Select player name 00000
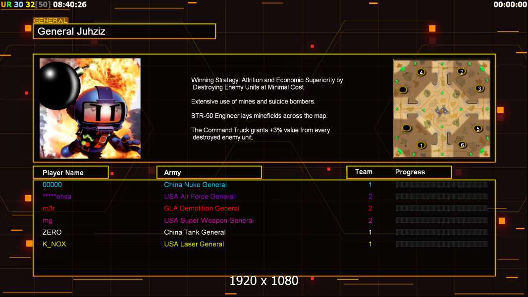Viewport: 528px width, 297px height. 52,185
